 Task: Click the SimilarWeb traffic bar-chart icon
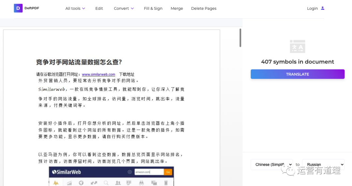tap(69, 183)
